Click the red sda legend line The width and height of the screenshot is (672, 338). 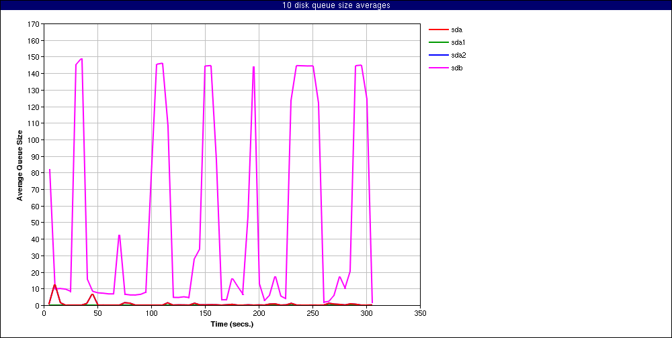tap(438, 30)
